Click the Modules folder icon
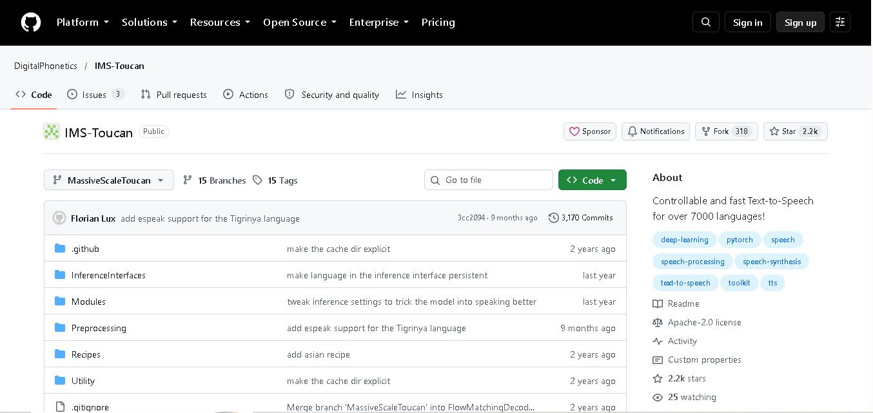873x413 pixels. [60, 302]
